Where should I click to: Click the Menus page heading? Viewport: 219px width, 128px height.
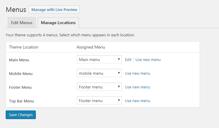click(16, 10)
